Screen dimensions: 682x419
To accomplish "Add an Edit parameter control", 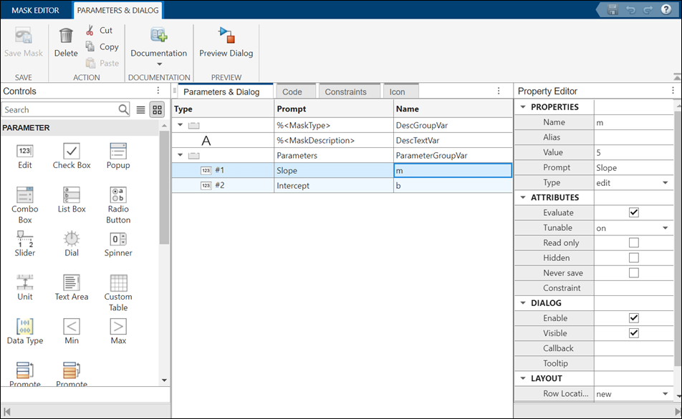I will tap(25, 157).
